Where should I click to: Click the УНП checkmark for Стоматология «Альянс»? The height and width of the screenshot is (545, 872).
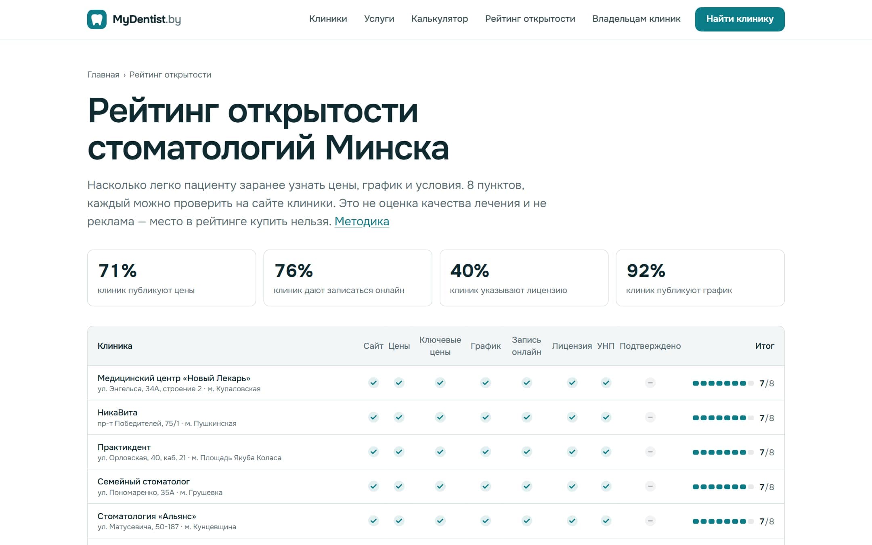(606, 521)
